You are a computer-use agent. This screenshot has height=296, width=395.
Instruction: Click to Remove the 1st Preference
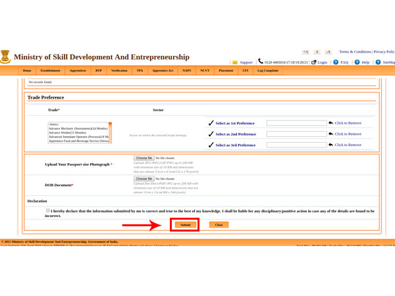348,123
